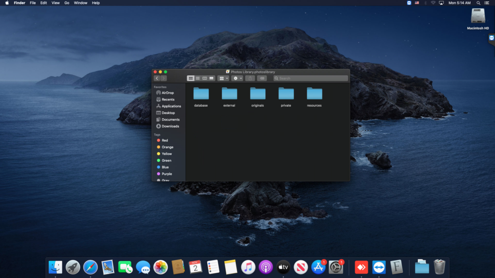Open Safari from the Dock
This screenshot has height=278, width=495.
pyautogui.click(x=90, y=266)
